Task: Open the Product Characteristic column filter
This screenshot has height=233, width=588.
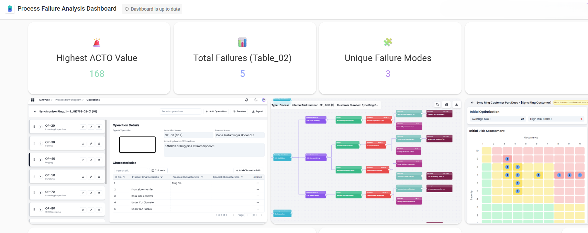Action: (x=162, y=177)
